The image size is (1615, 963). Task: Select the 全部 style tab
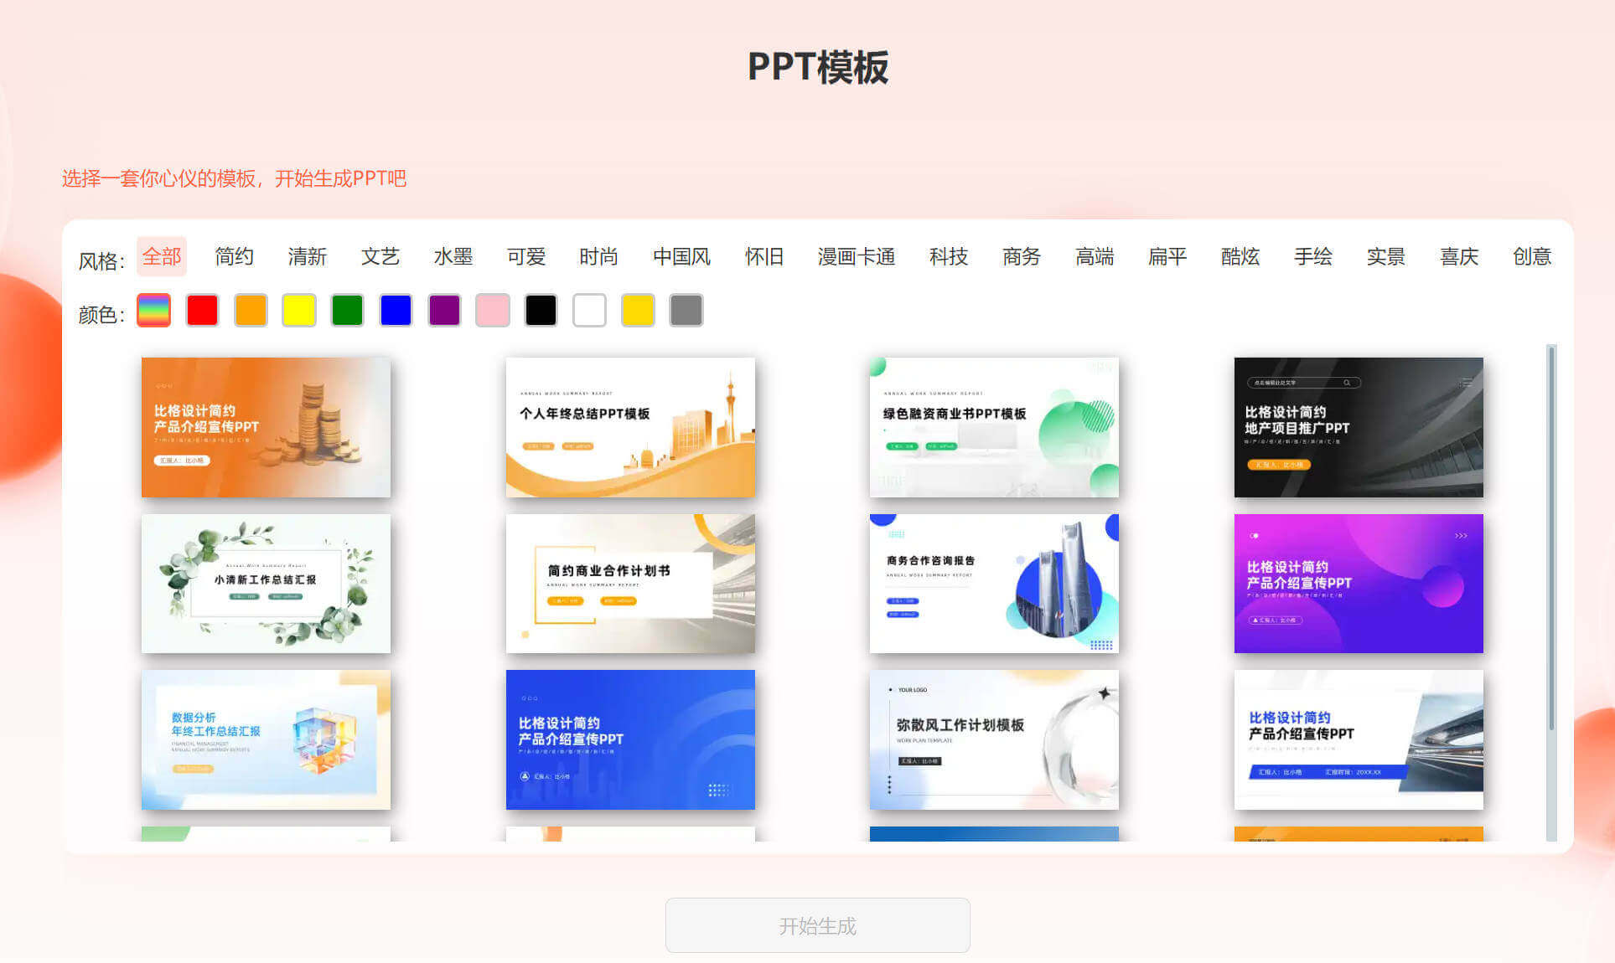(x=162, y=256)
